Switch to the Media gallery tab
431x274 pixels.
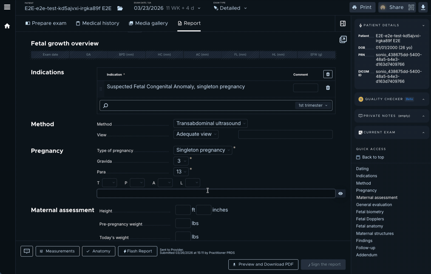tap(148, 23)
